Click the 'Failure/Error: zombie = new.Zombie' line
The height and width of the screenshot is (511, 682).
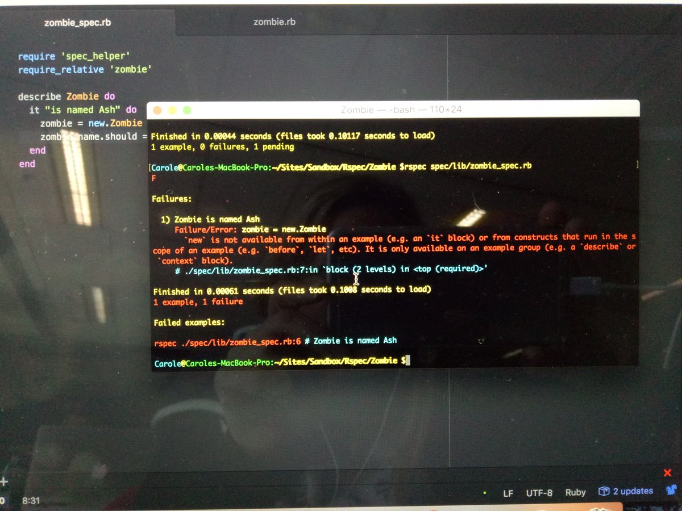click(251, 229)
